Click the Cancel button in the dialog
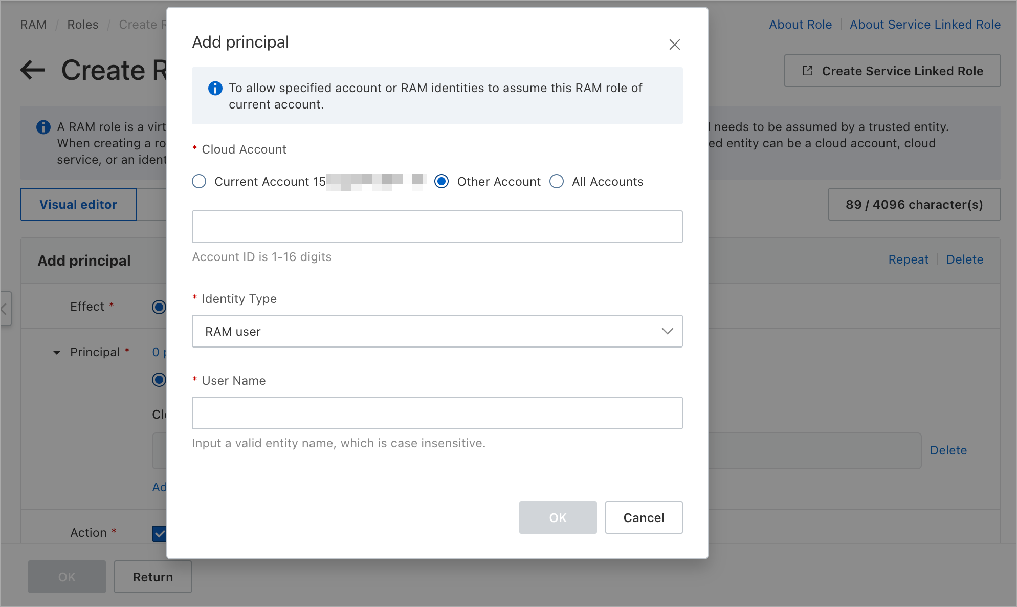This screenshot has width=1017, height=607. pyautogui.click(x=644, y=517)
